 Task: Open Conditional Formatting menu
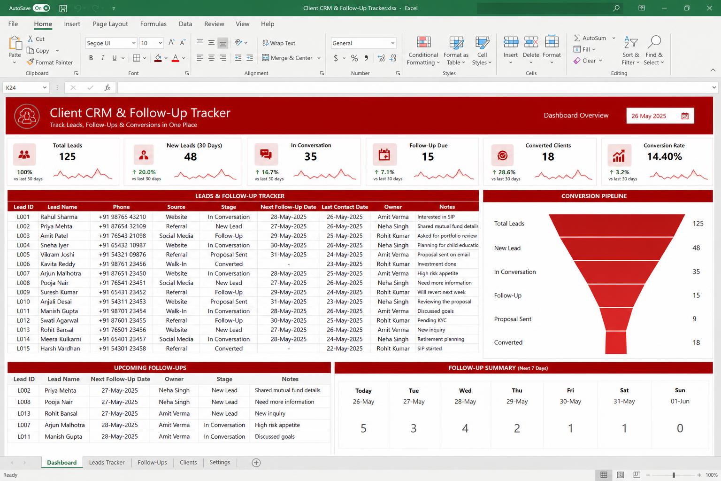[423, 51]
